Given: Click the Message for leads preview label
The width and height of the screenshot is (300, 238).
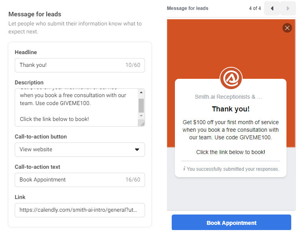Looking at the screenshot, I should tap(187, 8).
